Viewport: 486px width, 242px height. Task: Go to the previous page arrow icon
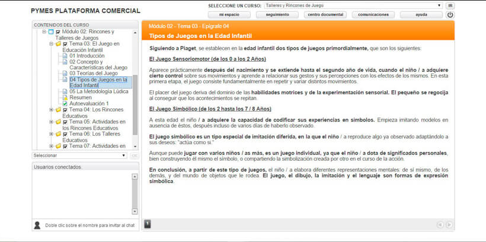(x=440, y=225)
